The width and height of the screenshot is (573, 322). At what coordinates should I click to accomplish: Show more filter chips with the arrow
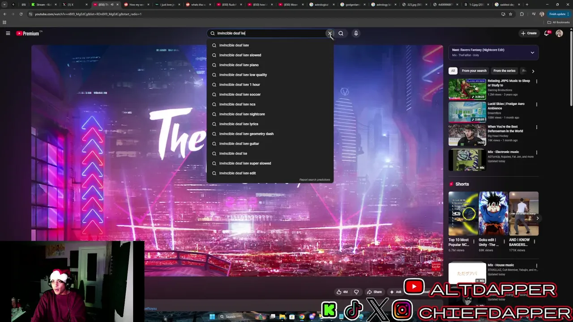point(533,71)
